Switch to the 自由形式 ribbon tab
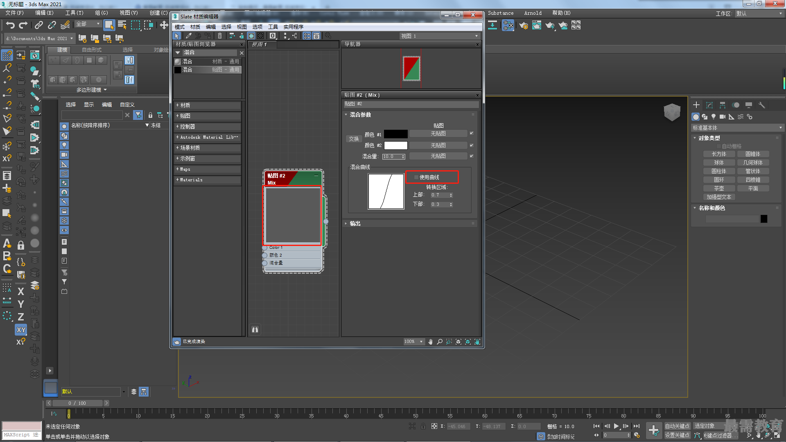Image resolution: width=786 pixels, height=442 pixels. pyautogui.click(x=92, y=50)
